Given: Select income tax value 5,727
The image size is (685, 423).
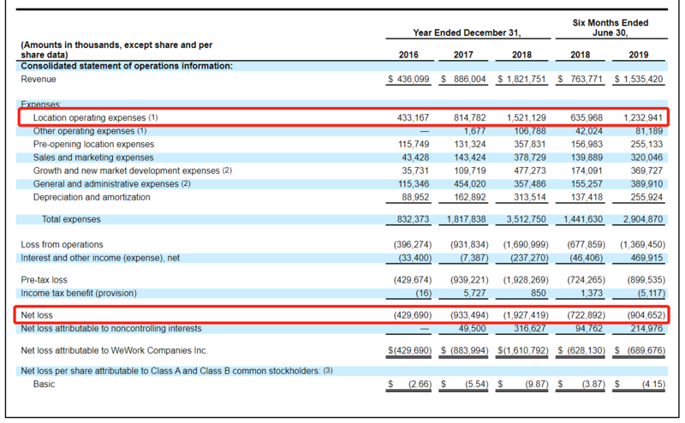Looking at the screenshot, I should tap(475, 293).
